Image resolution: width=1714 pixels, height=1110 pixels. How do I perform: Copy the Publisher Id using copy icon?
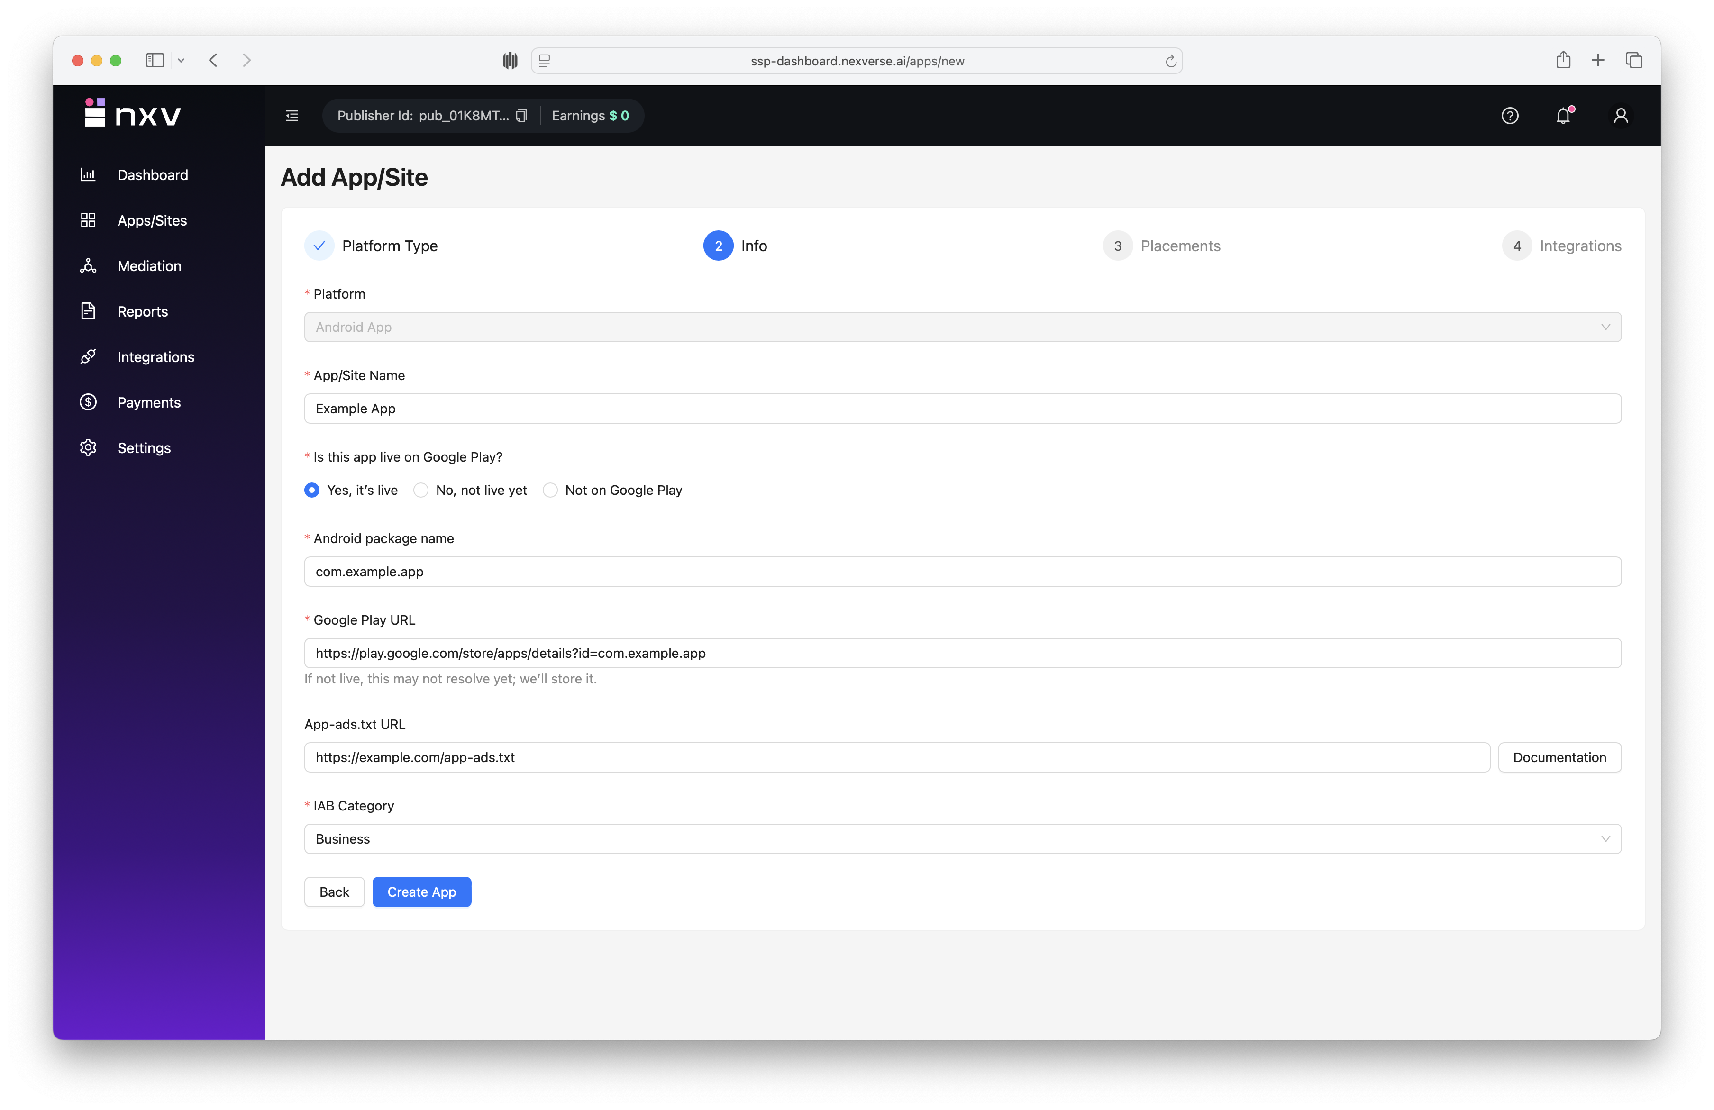point(521,115)
